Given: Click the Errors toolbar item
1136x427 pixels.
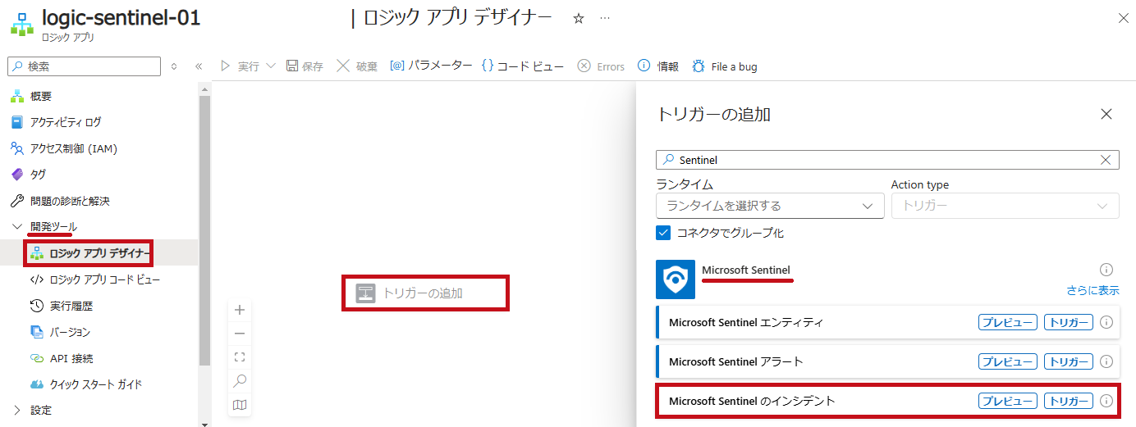Looking at the screenshot, I should coord(601,66).
